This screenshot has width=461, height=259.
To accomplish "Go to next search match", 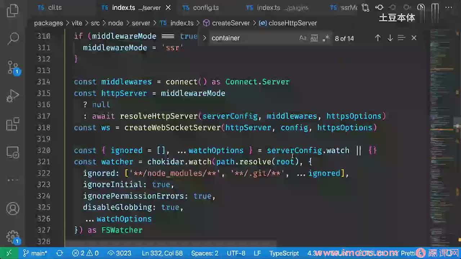I will 390,38.
